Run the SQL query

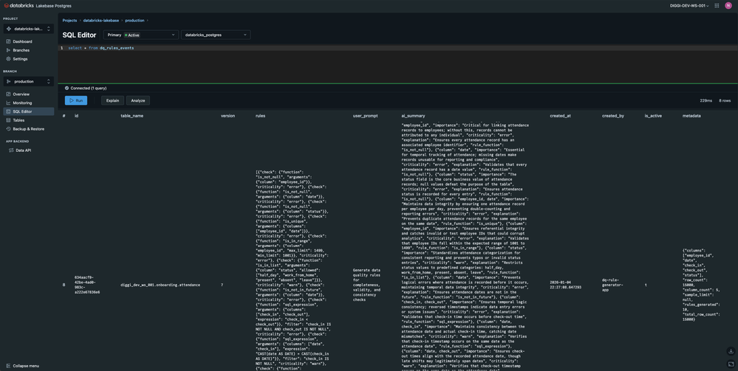tap(75, 100)
